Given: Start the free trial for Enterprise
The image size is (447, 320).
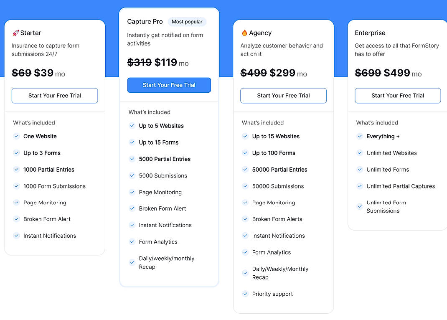Looking at the screenshot, I should tap(397, 96).
